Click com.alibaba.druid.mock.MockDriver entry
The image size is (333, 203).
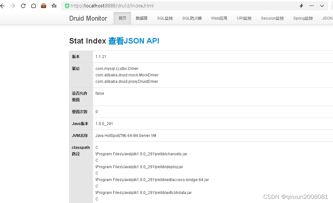(x=127, y=75)
